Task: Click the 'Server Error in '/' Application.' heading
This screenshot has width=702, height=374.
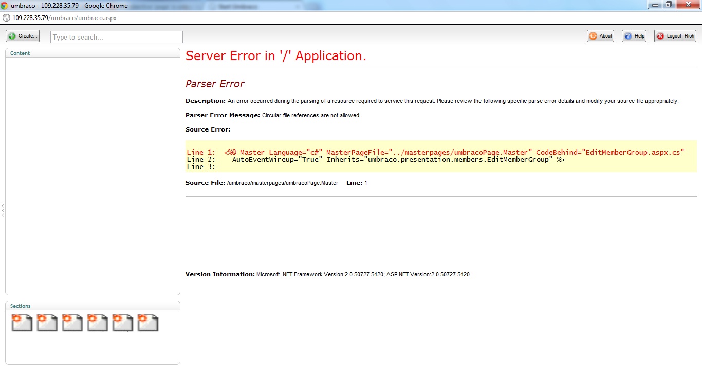Action: [x=276, y=56]
